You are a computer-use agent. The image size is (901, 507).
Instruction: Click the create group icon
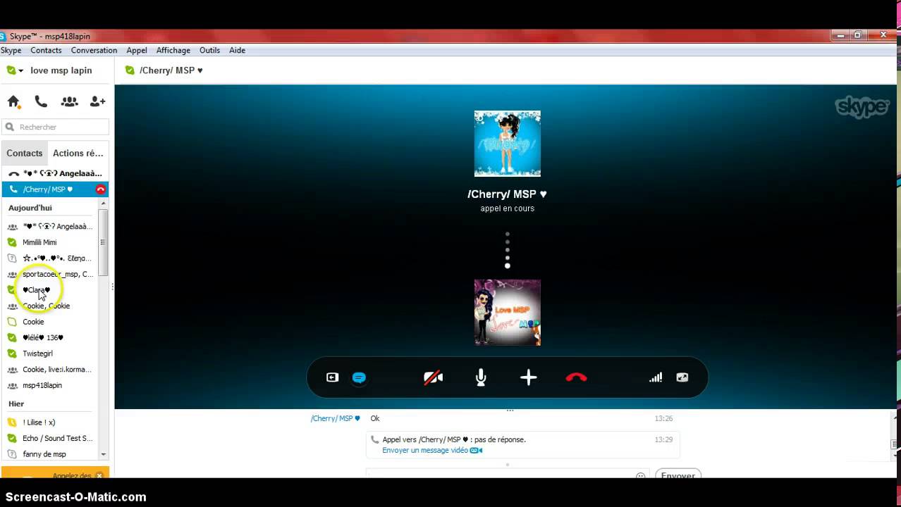click(x=69, y=101)
